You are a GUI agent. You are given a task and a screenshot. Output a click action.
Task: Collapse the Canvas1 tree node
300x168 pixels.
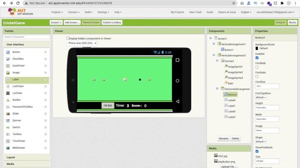point(217,61)
